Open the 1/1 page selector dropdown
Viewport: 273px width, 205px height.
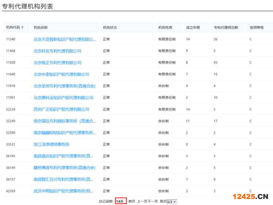pos(172,202)
